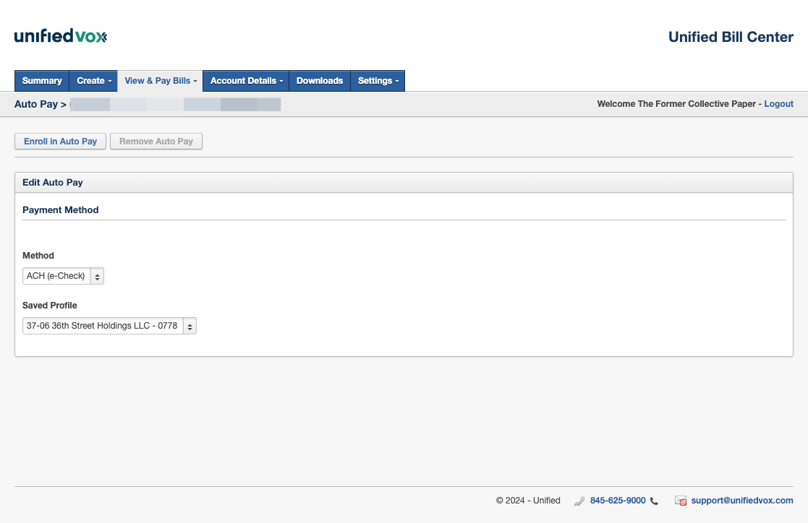The width and height of the screenshot is (808, 523).
Task: Click the Edit Auto Pay panel header
Action: pos(404,183)
